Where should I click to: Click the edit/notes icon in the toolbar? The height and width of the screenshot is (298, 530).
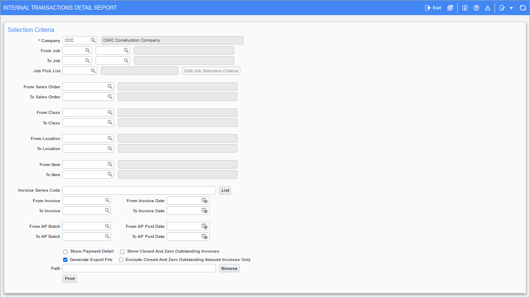tap(502, 8)
